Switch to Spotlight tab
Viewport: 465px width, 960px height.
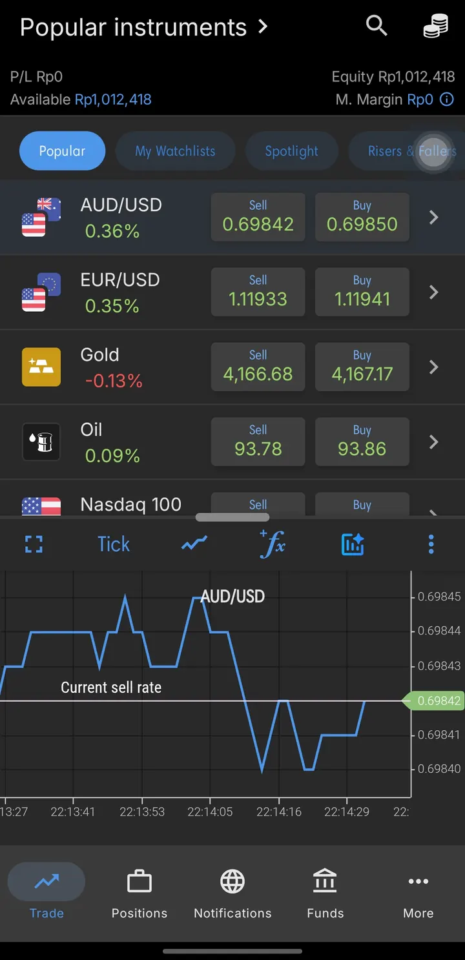pyautogui.click(x=291, y=151)
